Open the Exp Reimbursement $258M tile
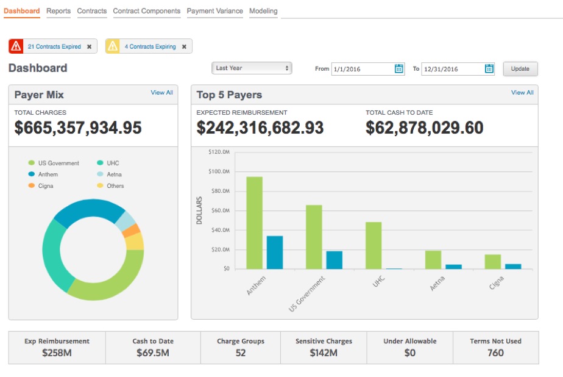The image size is (563, 377). (x=57, y=348)
